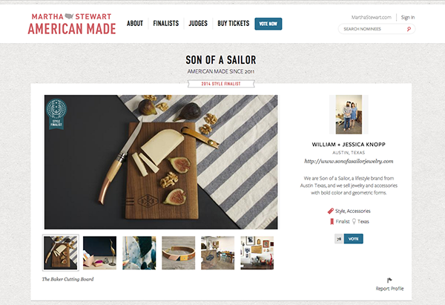This screenshot has width=445, height=305.
Task: Click the Martha Stewart American Made logo
Action: click(72, 24)
